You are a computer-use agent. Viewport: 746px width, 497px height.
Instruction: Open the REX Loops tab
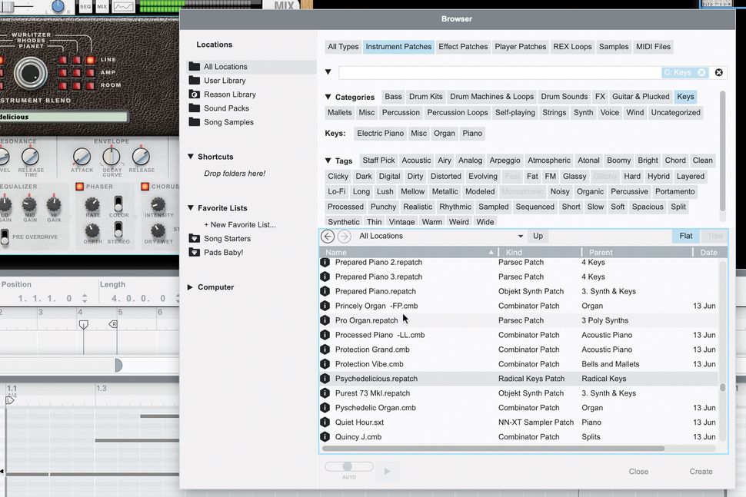(x=572, y=46)
